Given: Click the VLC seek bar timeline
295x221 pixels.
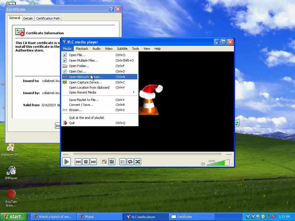Looking at the screenshot, I should coord(147,154).
